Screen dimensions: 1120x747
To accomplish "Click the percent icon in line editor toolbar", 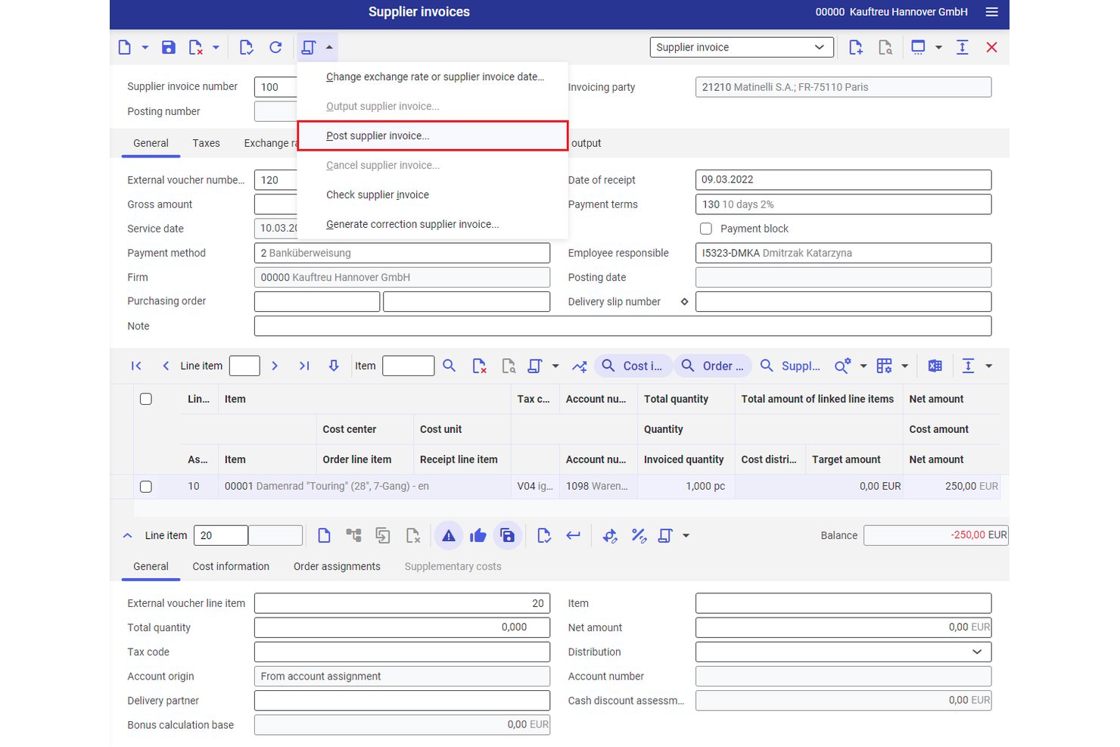I will click(639, 536).
